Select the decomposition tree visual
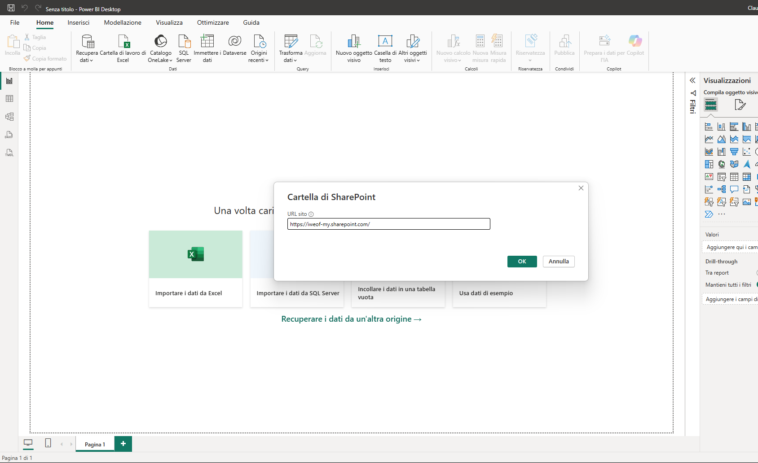 point(722,189)
